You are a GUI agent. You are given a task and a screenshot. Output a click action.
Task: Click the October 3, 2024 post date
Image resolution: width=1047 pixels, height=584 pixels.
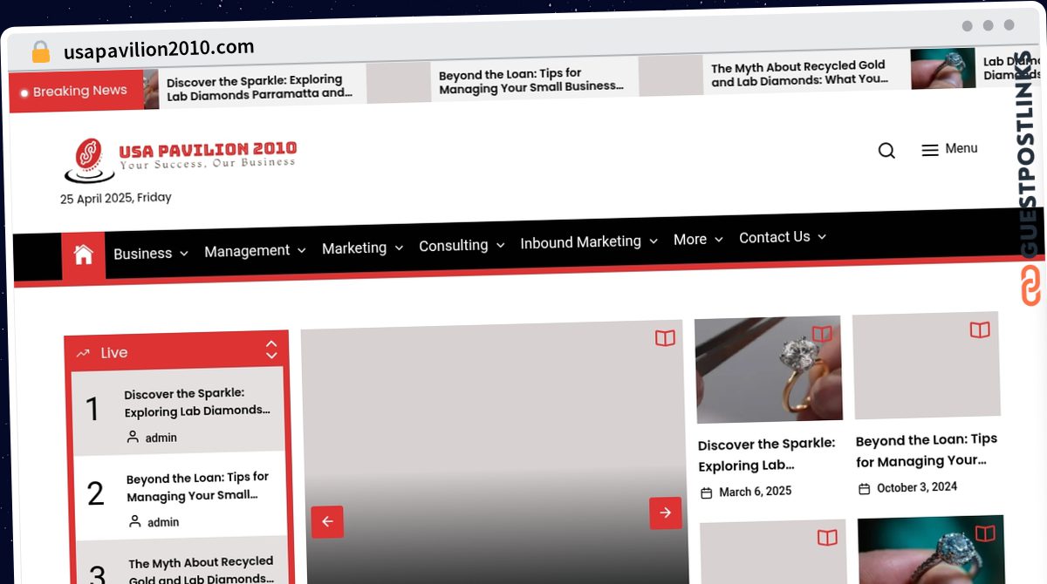click(x=917, y=487)
